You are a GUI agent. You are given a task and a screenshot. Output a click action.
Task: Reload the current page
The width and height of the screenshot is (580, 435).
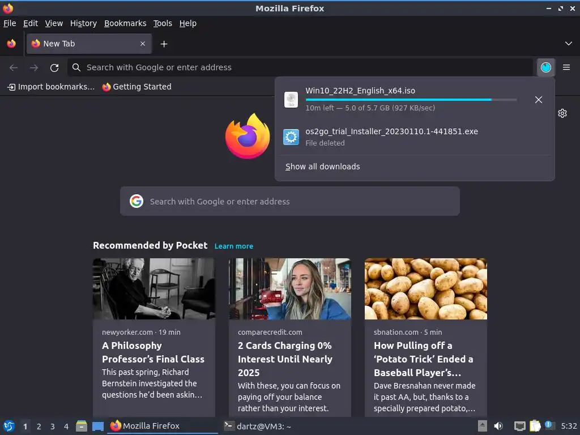pyautogui.click(x=54, y=67)
